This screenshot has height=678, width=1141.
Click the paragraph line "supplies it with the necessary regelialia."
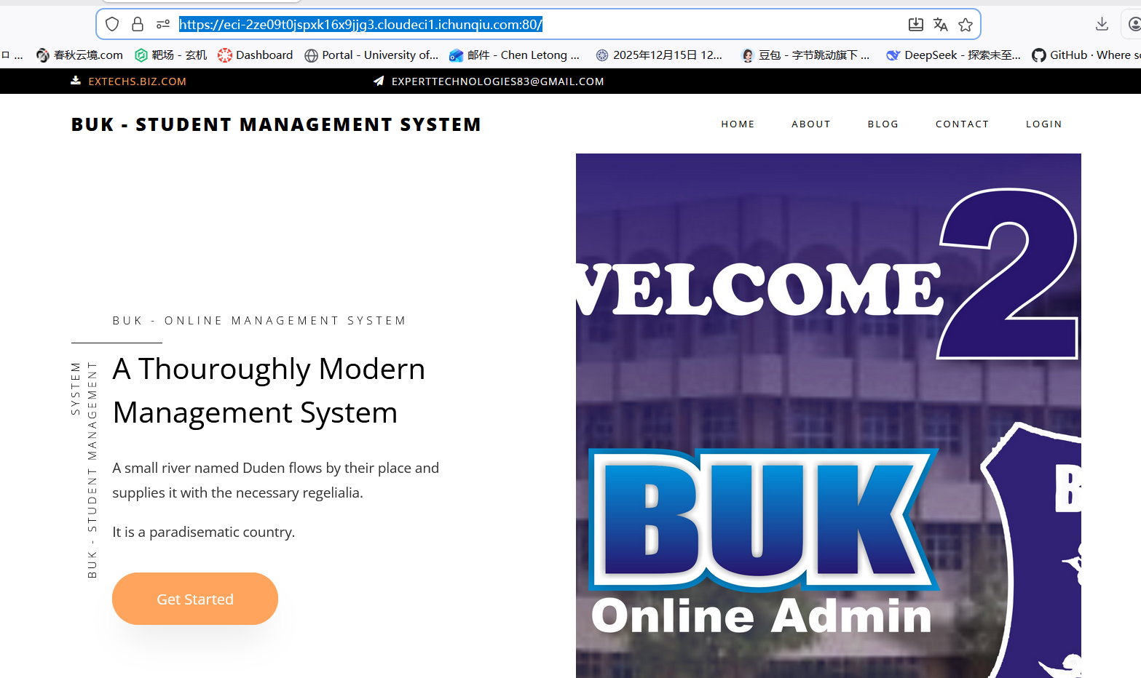pos(237,492)
